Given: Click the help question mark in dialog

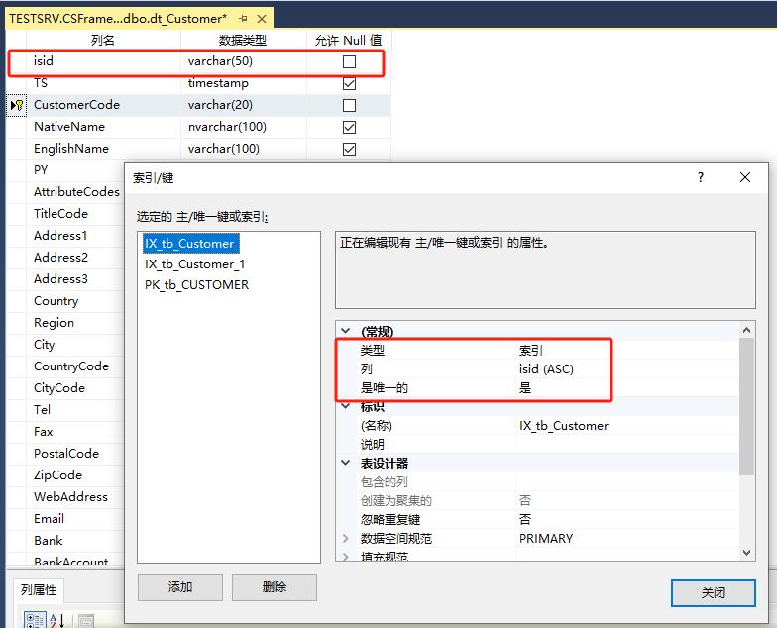Looking at the screenshot, I should click(x=701, y=177).
